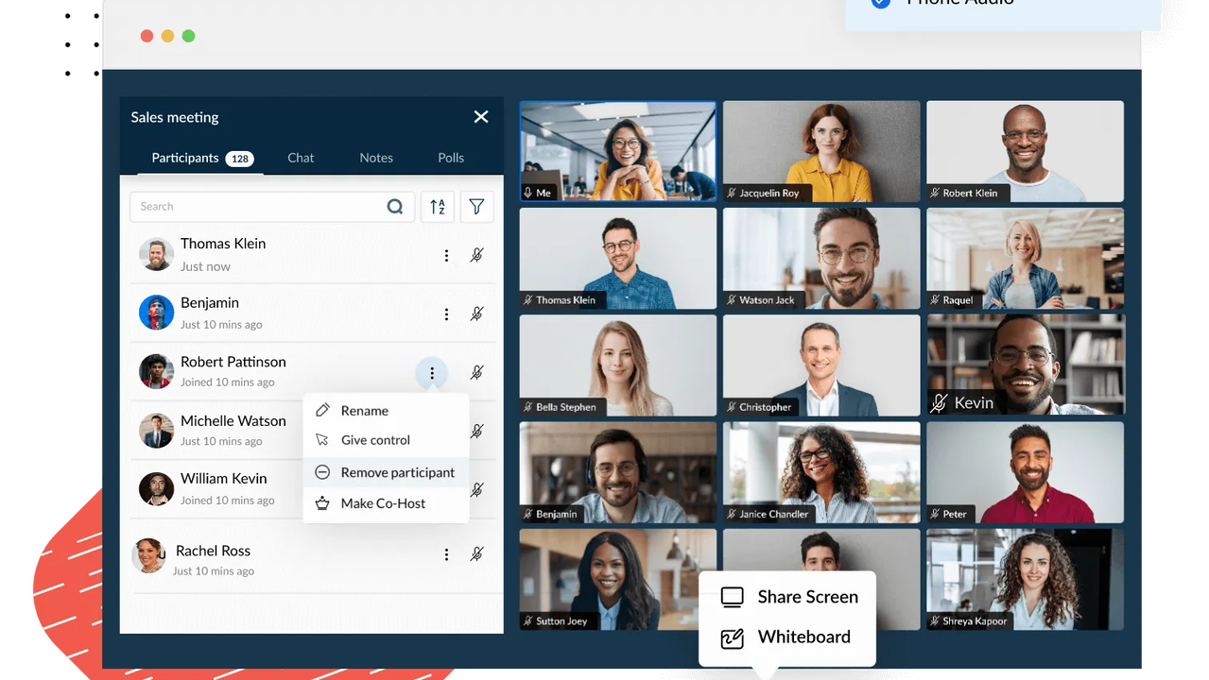Click muted mic on Jacquelin Roy label
The height and width of the screenshot is (680, 1209).
[732, 193]
